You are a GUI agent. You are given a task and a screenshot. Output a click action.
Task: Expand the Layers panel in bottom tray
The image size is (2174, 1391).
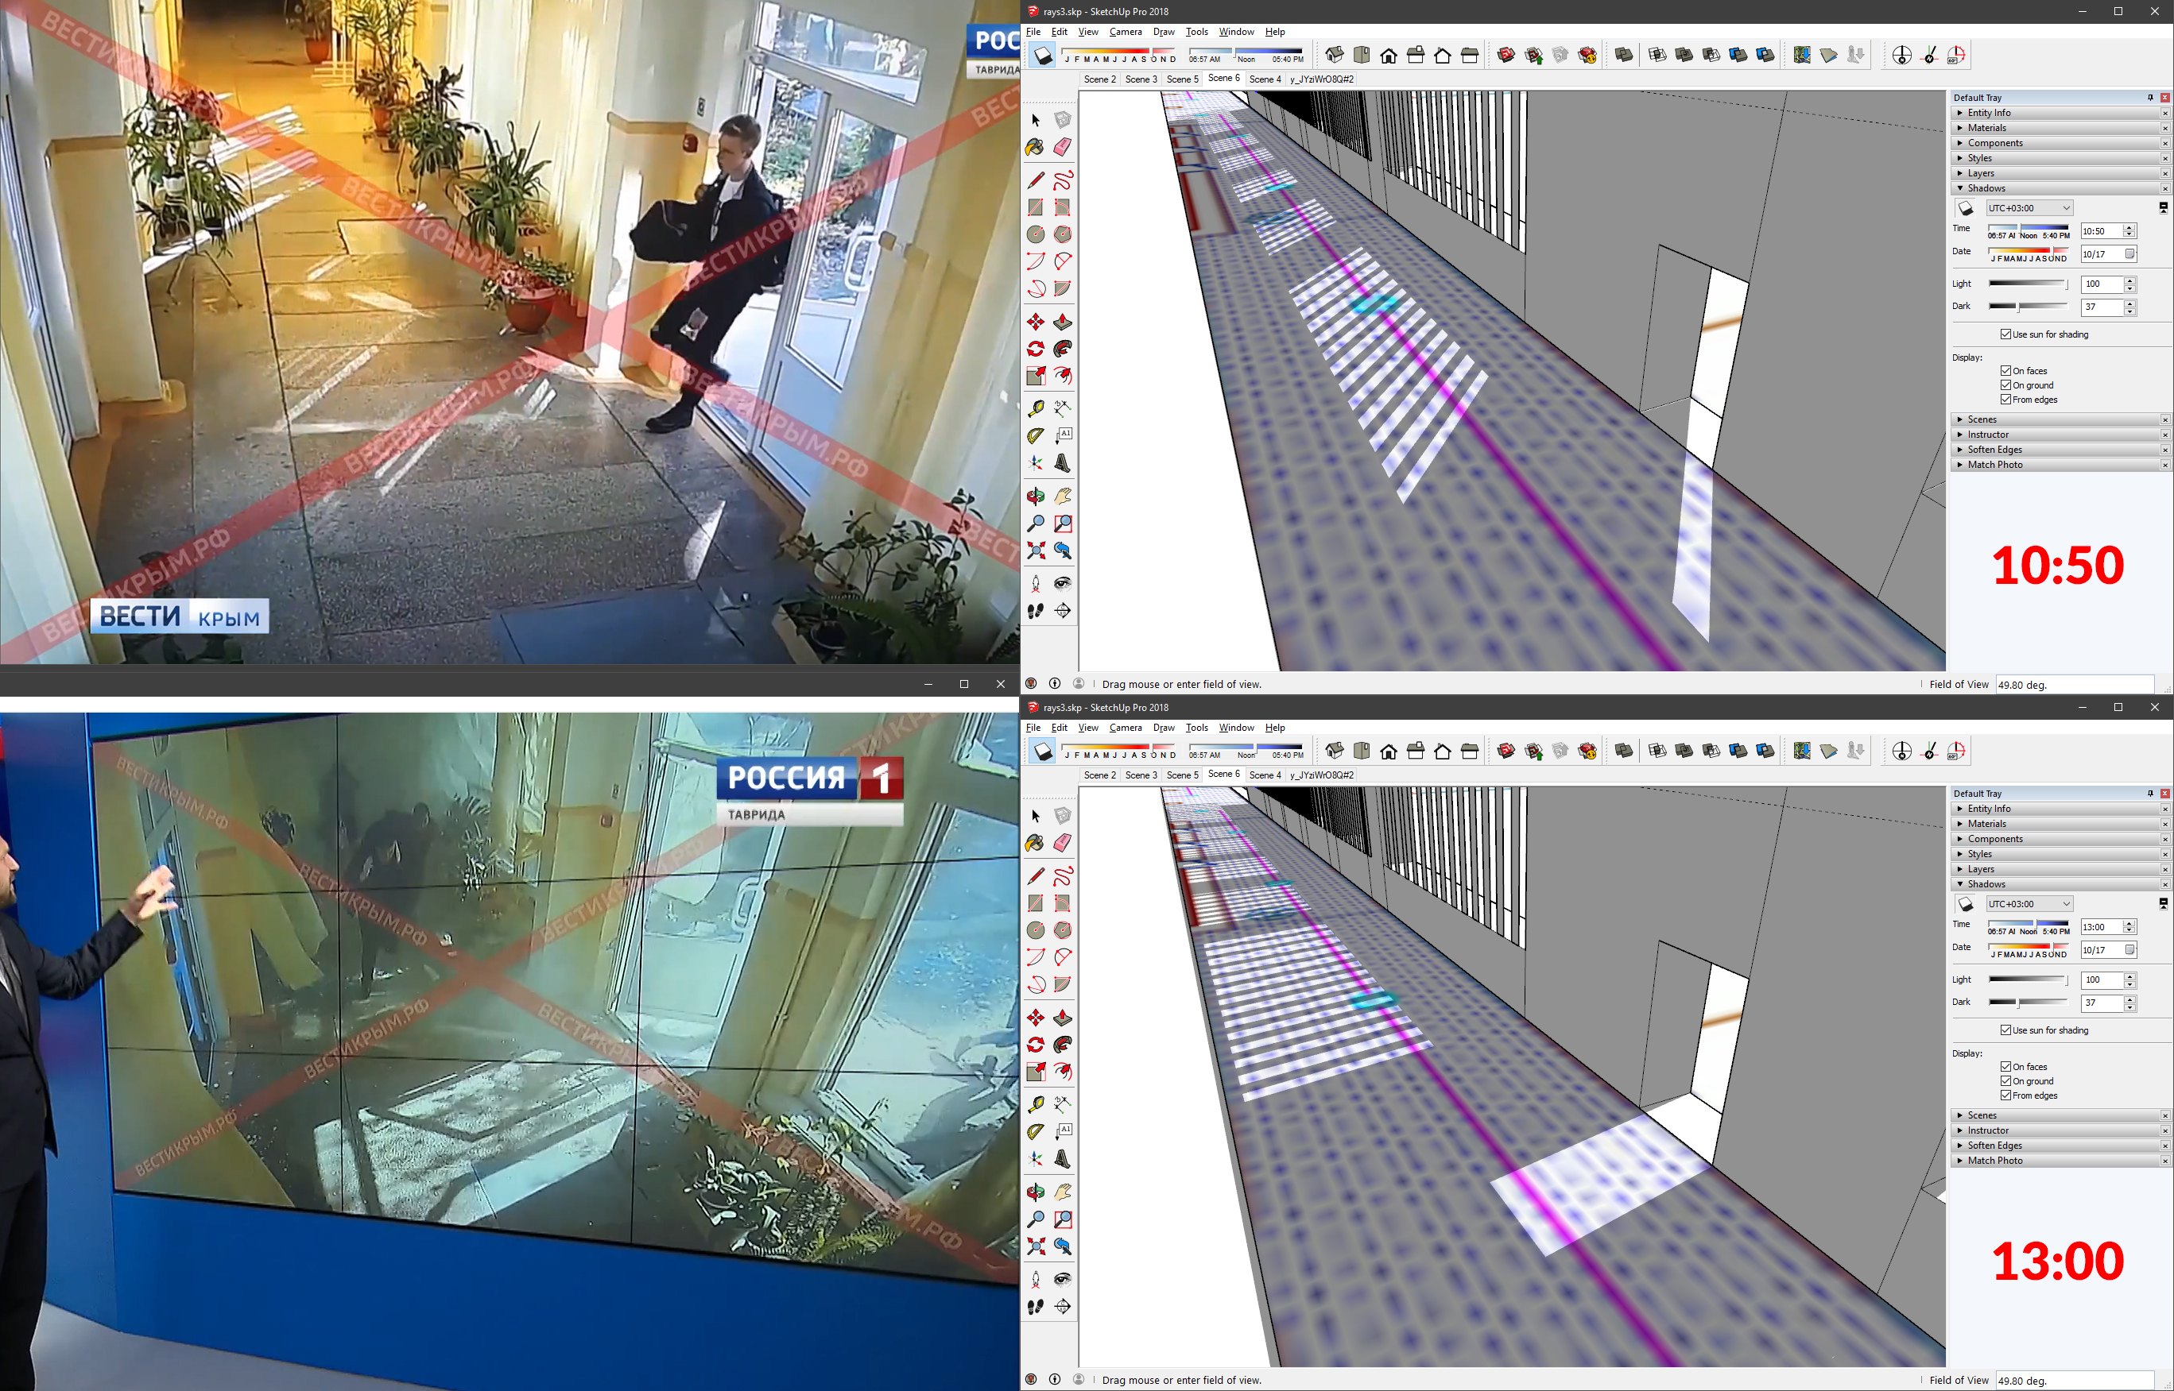[1981, 869]
